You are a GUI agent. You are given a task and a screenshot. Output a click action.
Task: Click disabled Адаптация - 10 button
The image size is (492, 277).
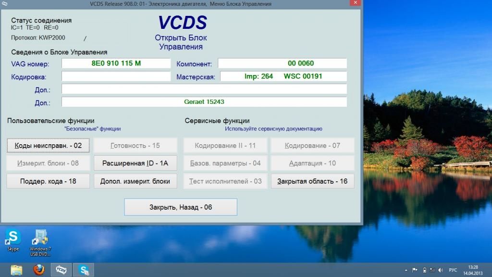coord(312,163)
